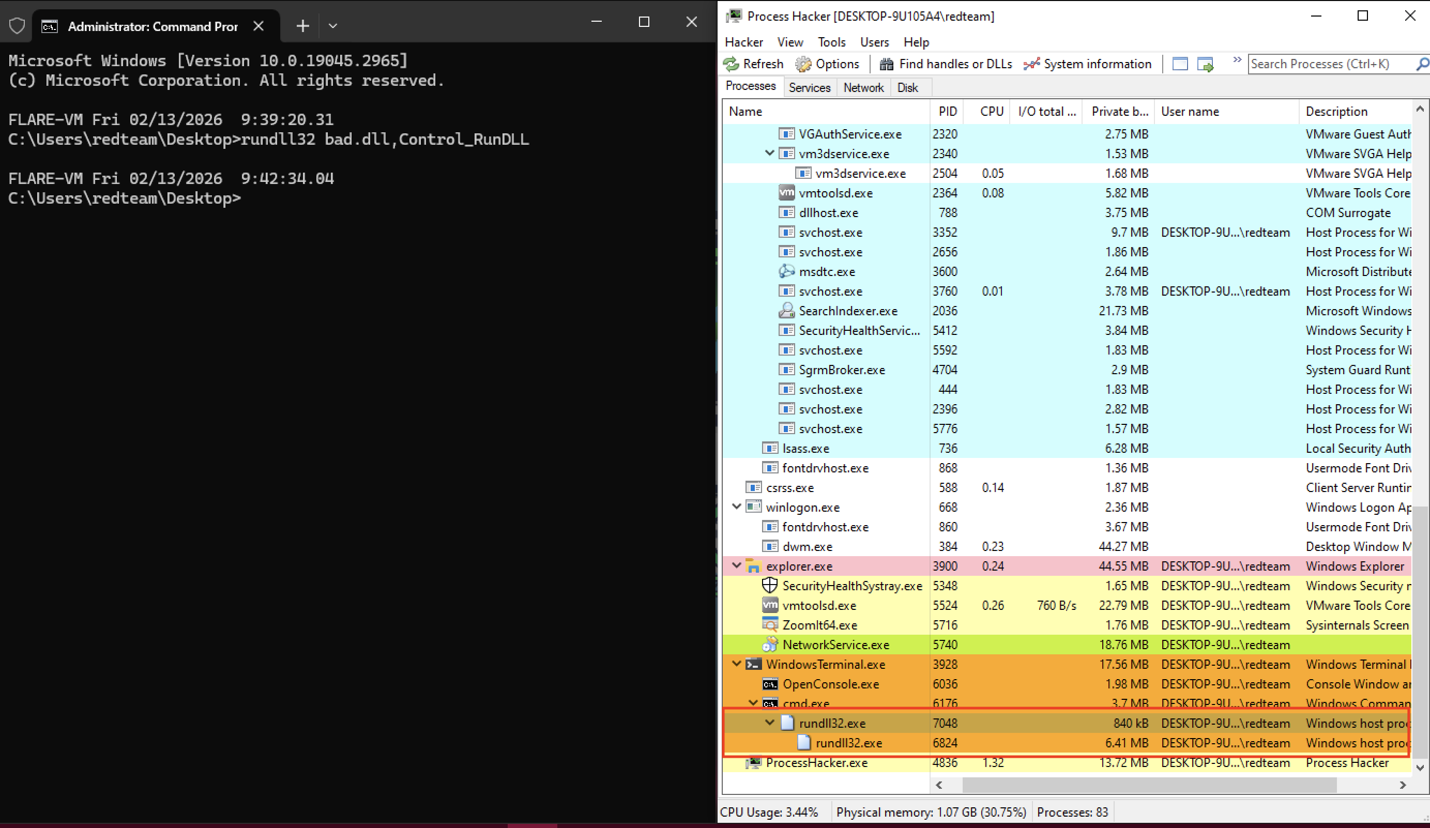Select the explorer.exe folder icon
The height and width of the screenshot is (828, 1430).
(753, 566)
